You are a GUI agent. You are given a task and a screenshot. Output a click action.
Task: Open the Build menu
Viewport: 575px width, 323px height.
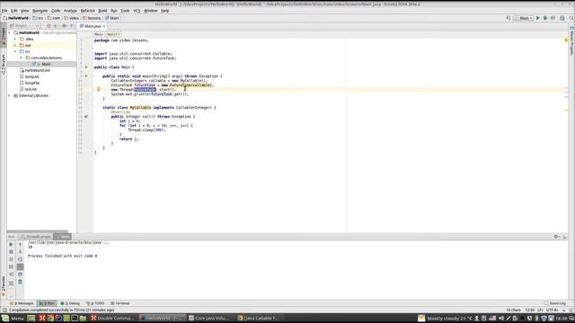(x=103, y=11)
